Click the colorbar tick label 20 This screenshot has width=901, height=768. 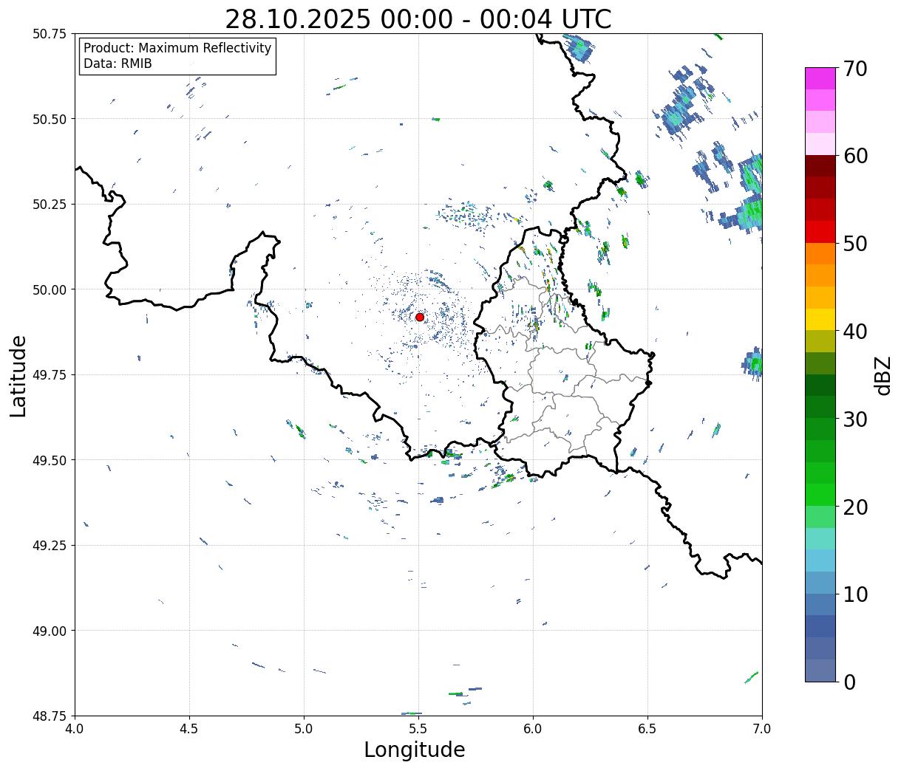point(855,507)
